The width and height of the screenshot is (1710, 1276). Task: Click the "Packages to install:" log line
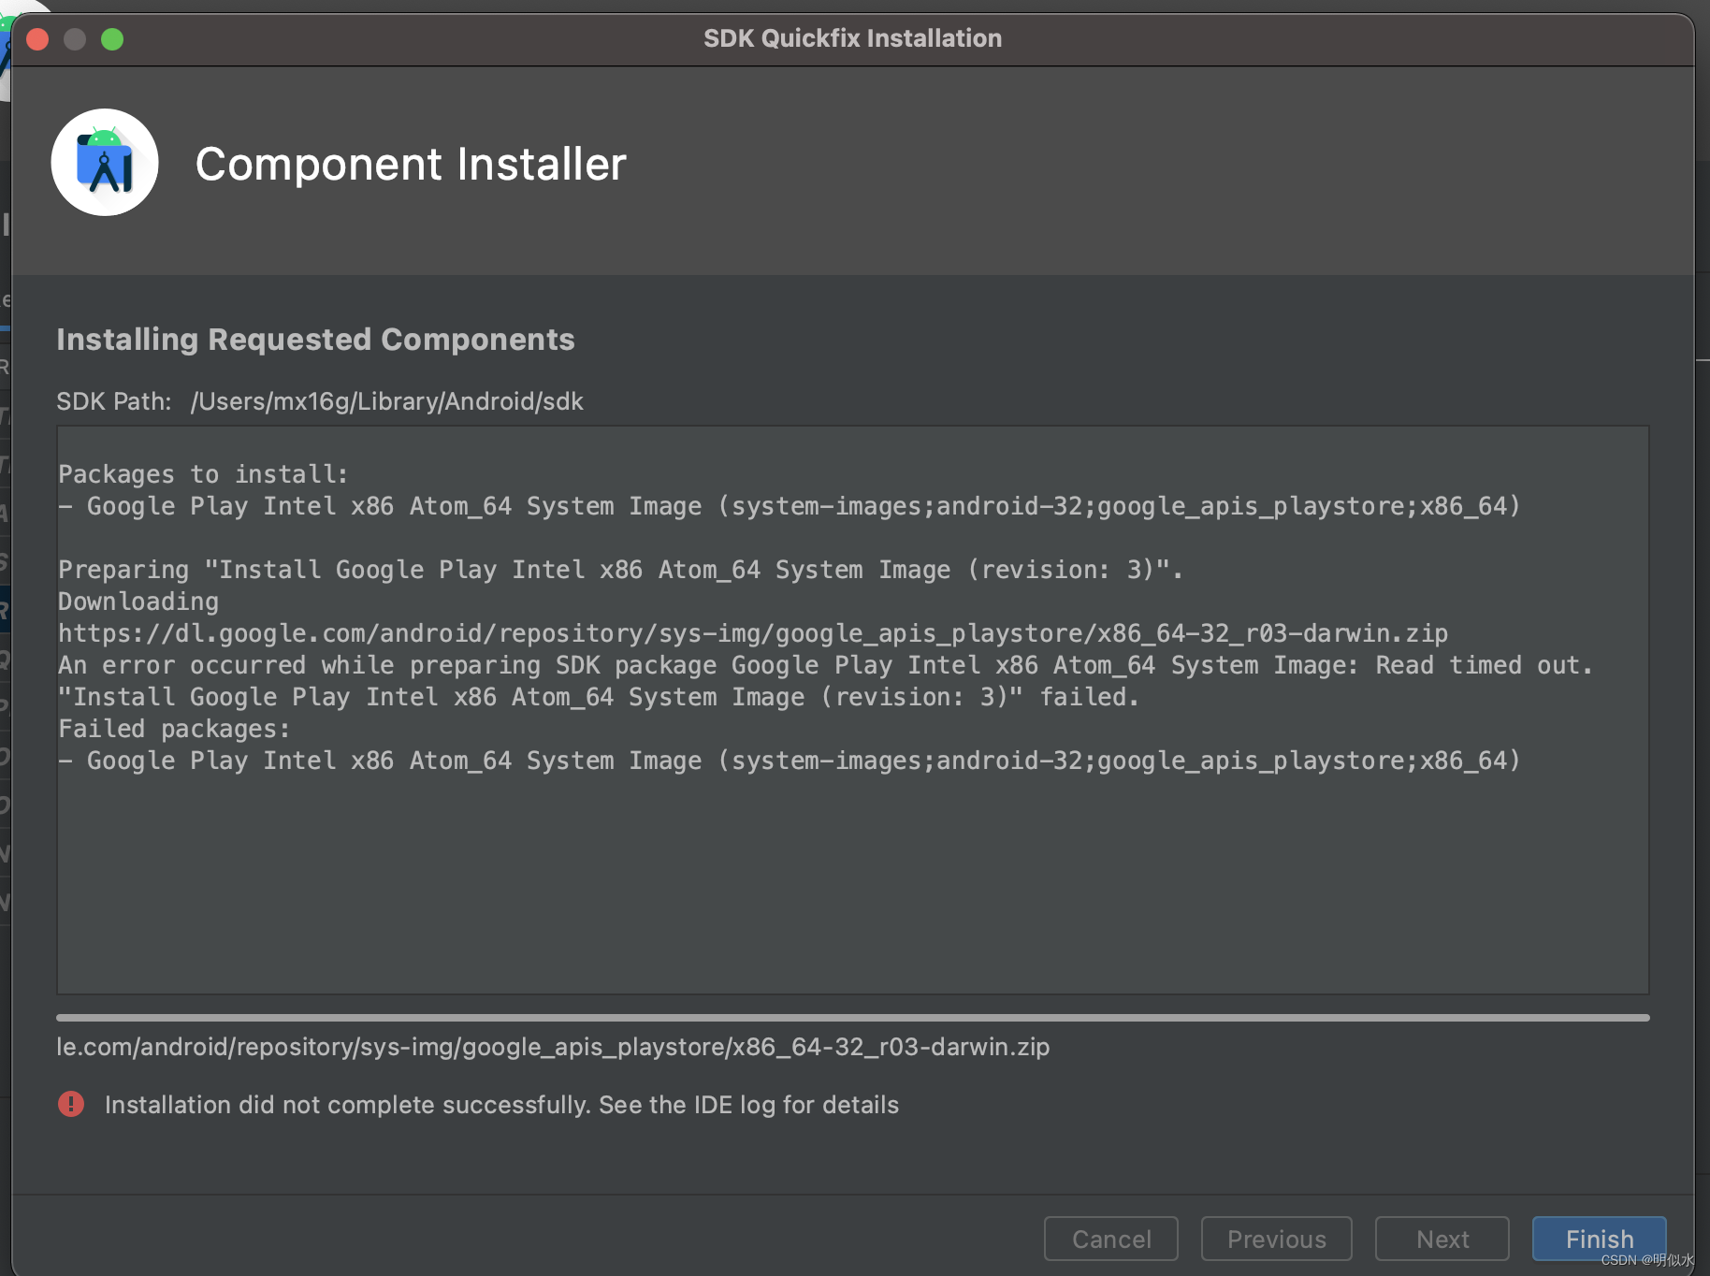[203, 474]
